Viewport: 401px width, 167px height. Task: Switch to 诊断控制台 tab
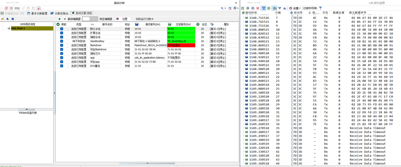pyautogui.click(x=60, y=13)
